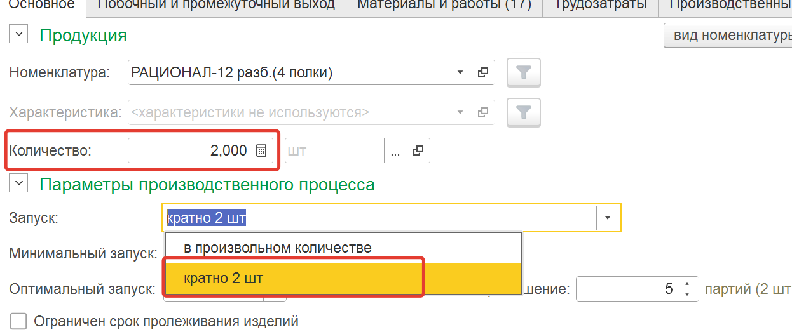792x332 pixels.
Task: Collapse Параметры производственного процесса section
Action: point(19,184)
